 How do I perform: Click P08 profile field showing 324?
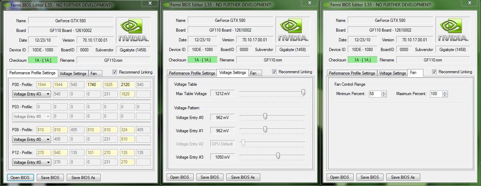127,130
